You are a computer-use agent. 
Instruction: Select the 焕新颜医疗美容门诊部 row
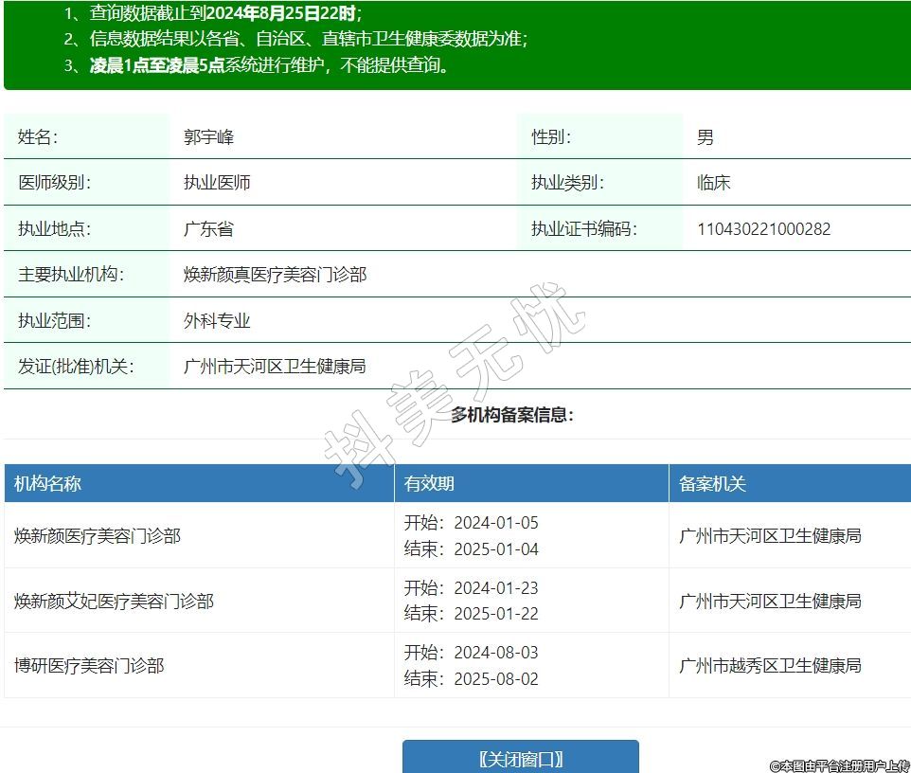pyautogui.click(x=98, y=536)
